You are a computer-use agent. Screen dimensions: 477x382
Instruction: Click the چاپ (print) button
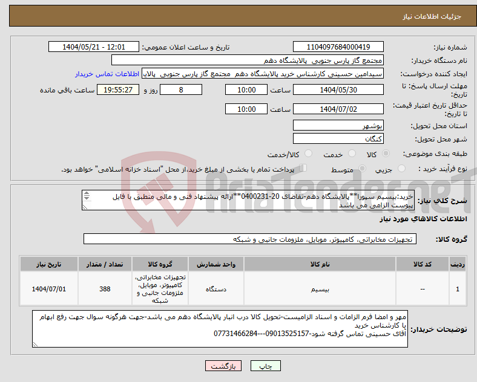[265, 366]
